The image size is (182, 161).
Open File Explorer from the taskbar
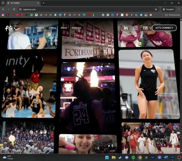pos(113,157)
